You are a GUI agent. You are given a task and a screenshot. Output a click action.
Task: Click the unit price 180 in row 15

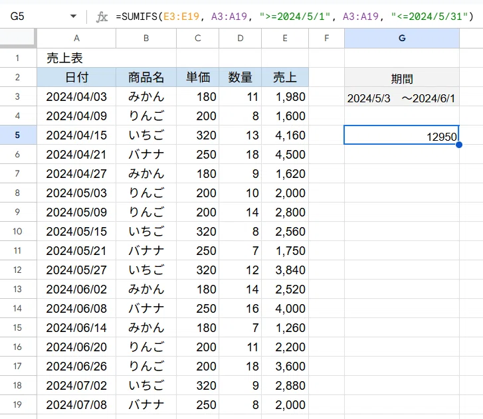coord(197,327)
